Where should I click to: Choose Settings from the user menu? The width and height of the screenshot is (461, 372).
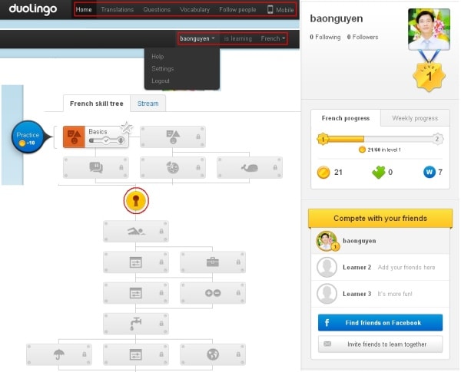tap(163, 69)
